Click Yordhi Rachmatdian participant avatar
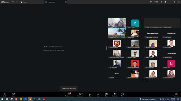The width and height of the screenshot is (181, 101). [x=135, y=64]
